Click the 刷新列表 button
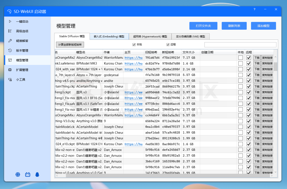Image resolution: width=287 pixels, height=189 pixels. click(x=234, y=26)
